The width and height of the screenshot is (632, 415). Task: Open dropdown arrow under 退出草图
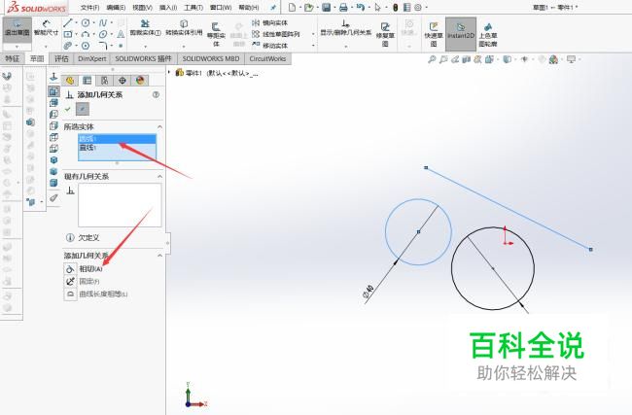coord(17,47)
